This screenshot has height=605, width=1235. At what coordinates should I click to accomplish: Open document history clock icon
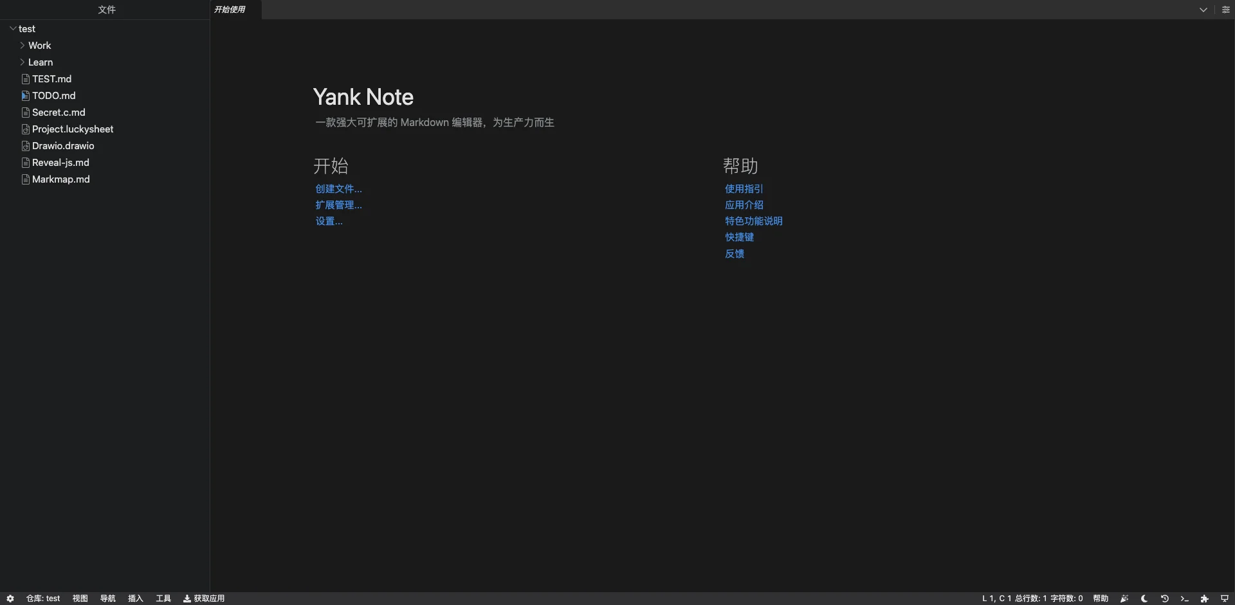pos(1164,599)
